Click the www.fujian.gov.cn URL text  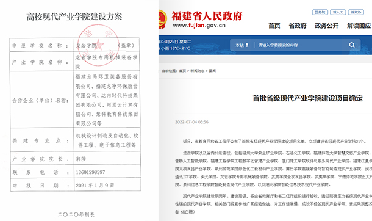pyautogui.click(x=199, y=26)
